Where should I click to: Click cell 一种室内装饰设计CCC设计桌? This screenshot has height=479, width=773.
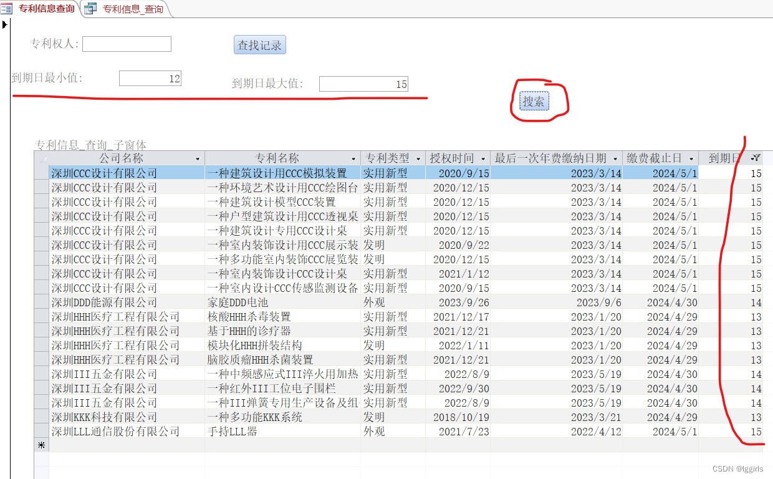point(283,274)
